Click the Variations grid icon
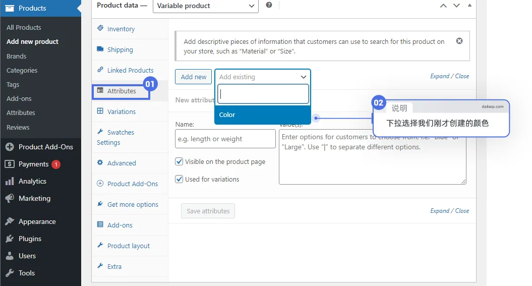The width and height of the screenshot is (532, 286). [100, 111]
